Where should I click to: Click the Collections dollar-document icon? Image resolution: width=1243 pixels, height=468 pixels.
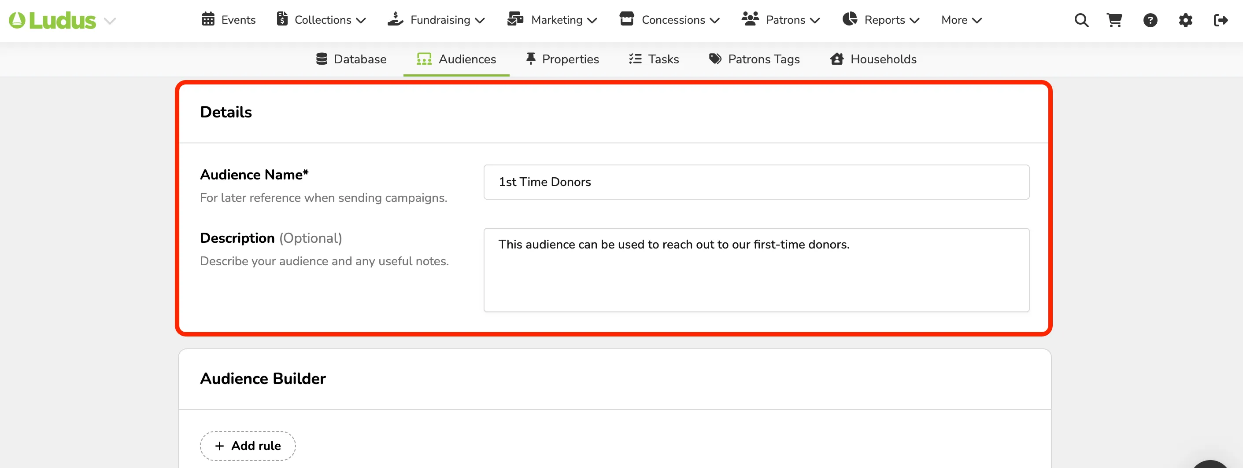coord(282,19)
